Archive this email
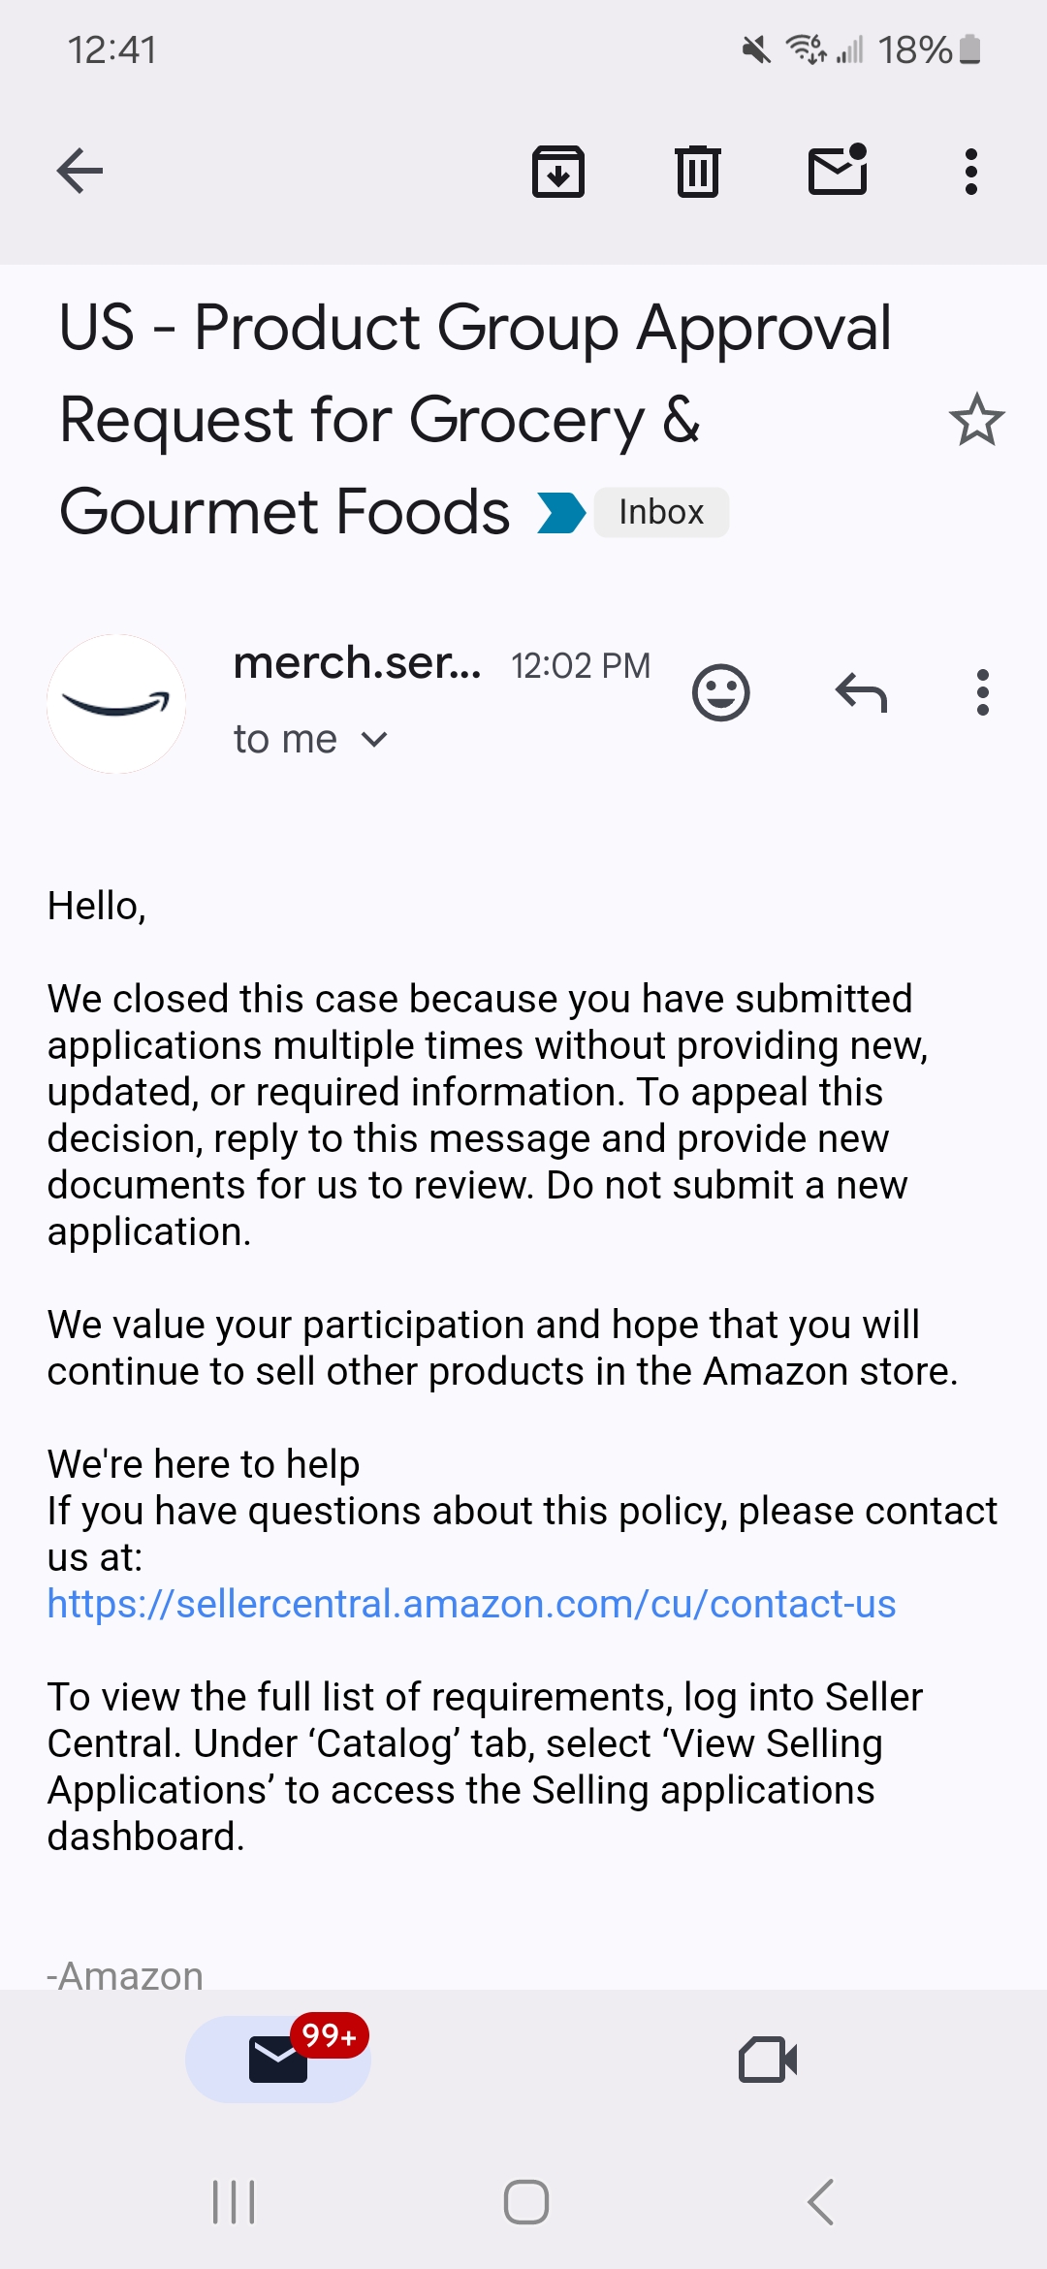The height and width of the screenshot is (2269, 1047). (558, 172)
